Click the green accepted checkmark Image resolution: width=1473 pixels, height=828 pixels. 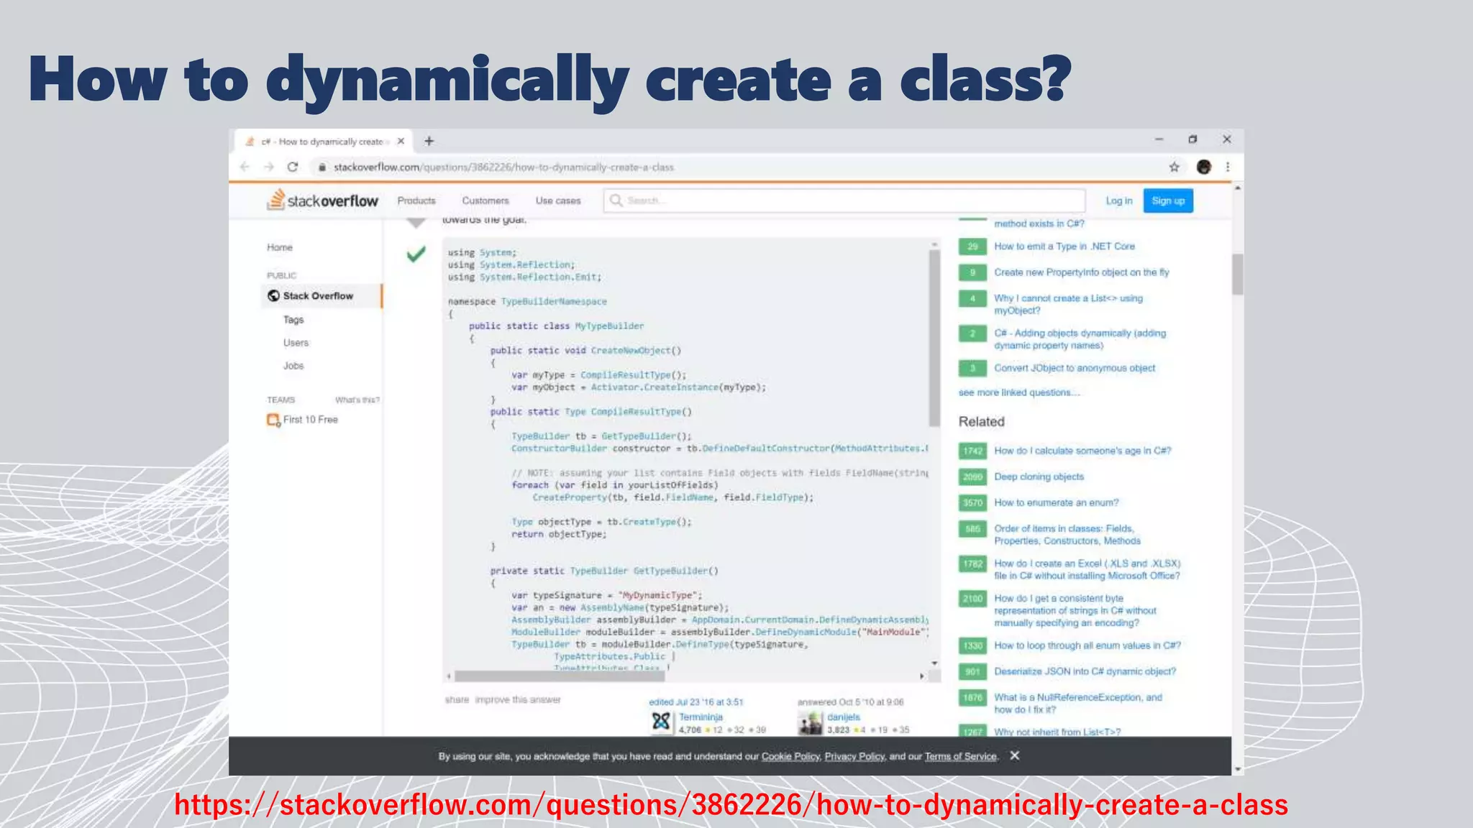(416, 254)
